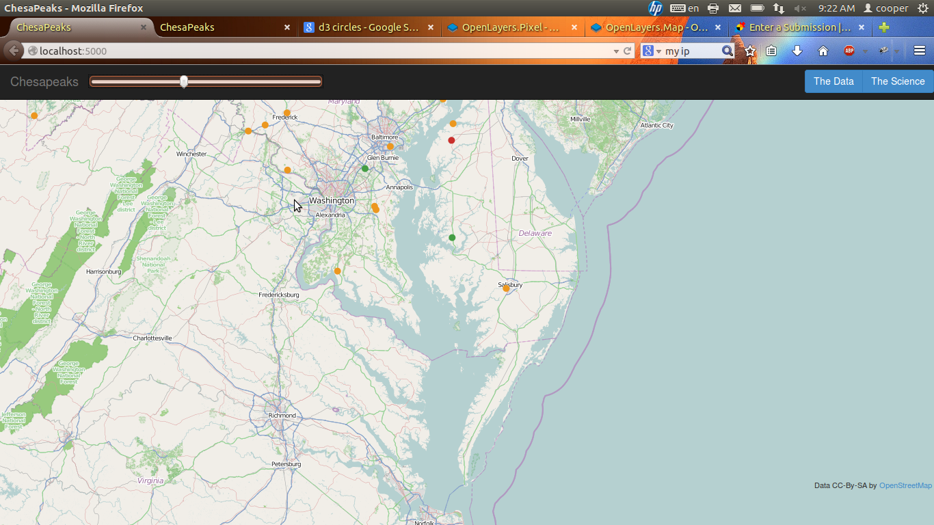Click the orange marker at far left map edge
The width and height of the screenshot is (934, 525).
(34, 116)
